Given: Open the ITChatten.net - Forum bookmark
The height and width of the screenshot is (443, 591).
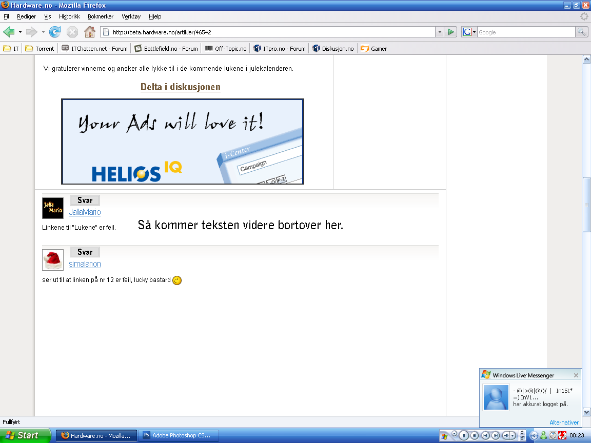Looking at the screenshot, I should click(x=94, y=49).
